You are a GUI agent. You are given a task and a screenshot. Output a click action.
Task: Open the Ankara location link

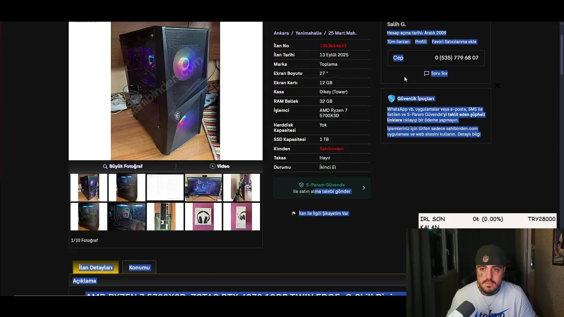281,33
